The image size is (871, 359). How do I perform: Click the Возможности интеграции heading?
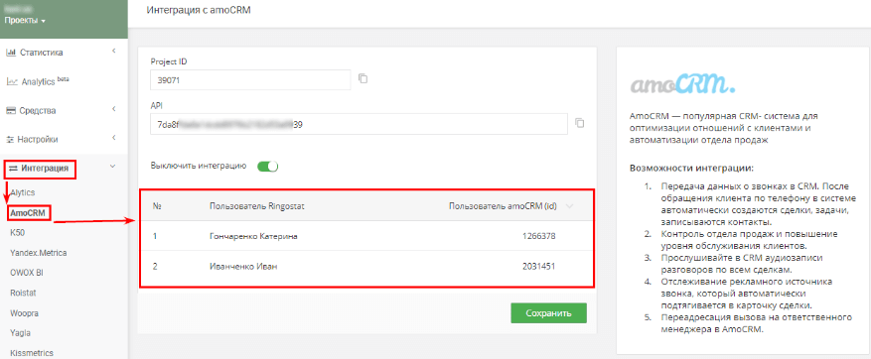pos(691,168)
